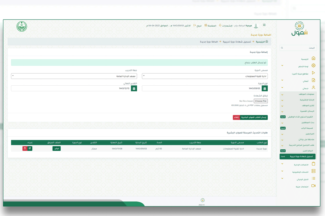Click the play icon for مقاطع مرئية
This screenshot has height=216, width=325.
tap(313, 73)
